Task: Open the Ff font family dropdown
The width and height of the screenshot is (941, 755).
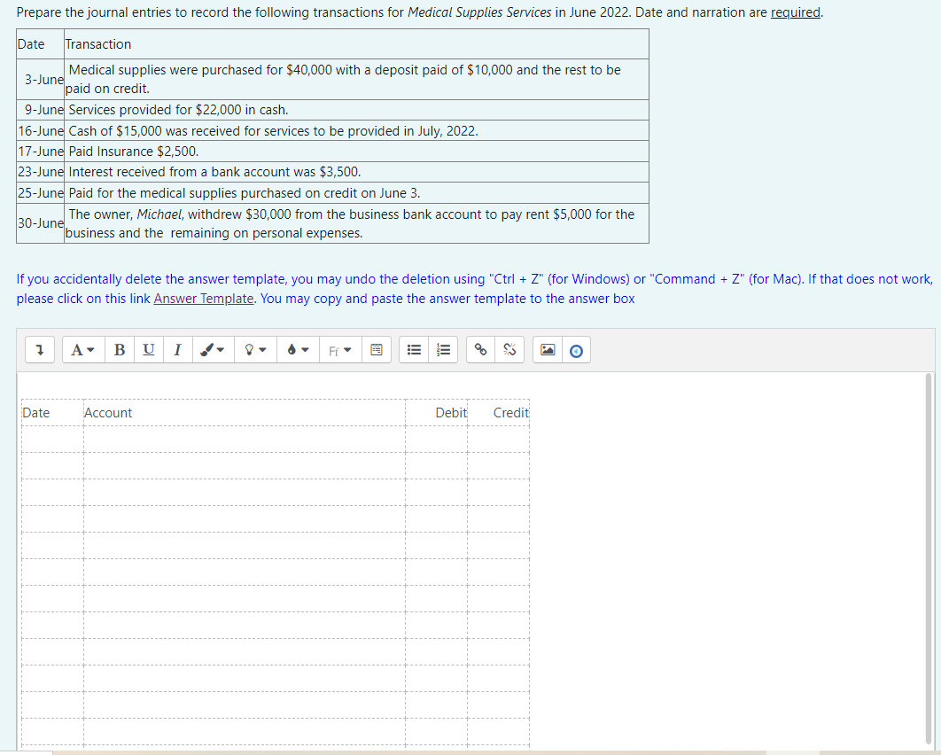Action: (340, 349)
